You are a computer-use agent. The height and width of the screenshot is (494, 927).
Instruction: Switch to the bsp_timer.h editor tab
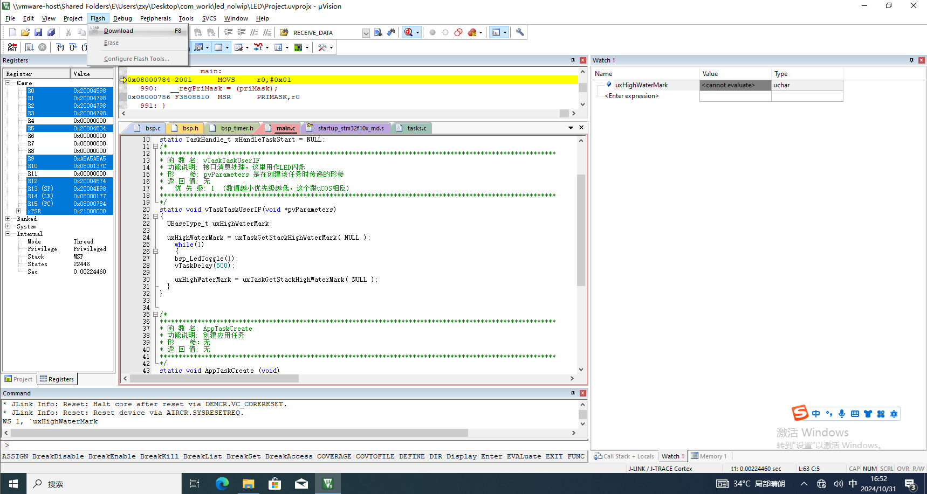(232, 128)
